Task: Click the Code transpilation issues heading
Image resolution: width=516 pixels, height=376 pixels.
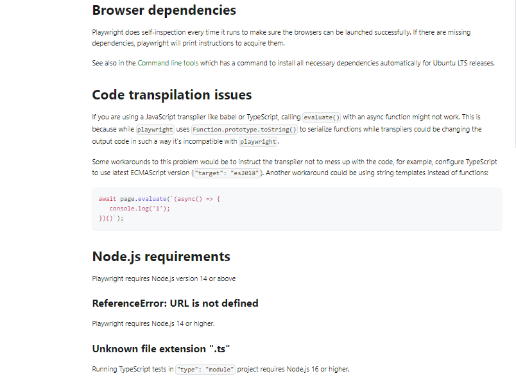Action: point(172,95)
